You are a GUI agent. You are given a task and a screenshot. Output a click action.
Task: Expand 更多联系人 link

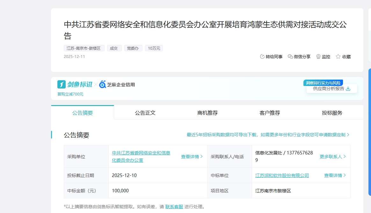(x=333, y=157)
